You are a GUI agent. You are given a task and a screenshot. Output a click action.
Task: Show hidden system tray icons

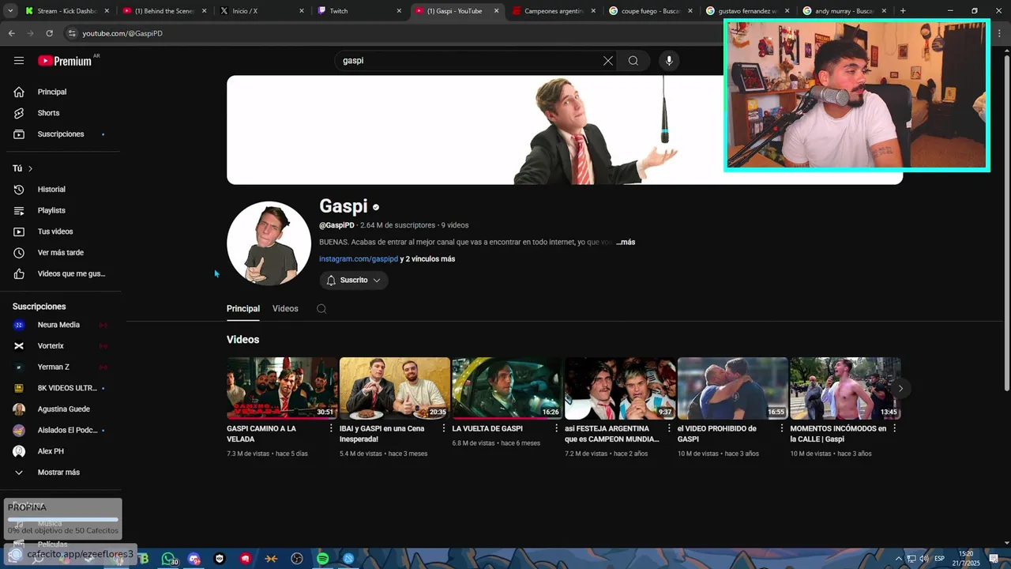[x=898, y=559]
